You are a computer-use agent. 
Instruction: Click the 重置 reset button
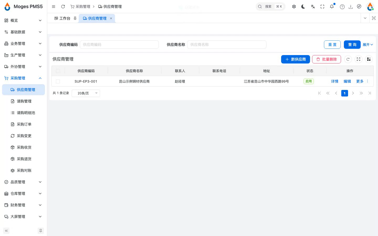coord(332,45)
